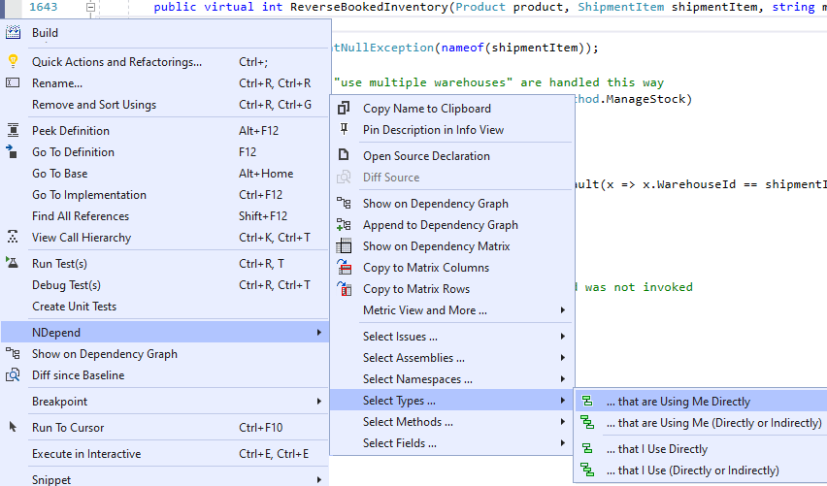Open the Snippet menu entry
827x486 pixels.
tap(165, 478)
